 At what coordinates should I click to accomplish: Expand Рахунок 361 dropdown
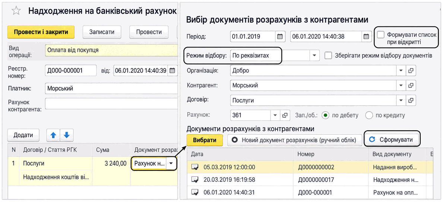coord(275,115)
